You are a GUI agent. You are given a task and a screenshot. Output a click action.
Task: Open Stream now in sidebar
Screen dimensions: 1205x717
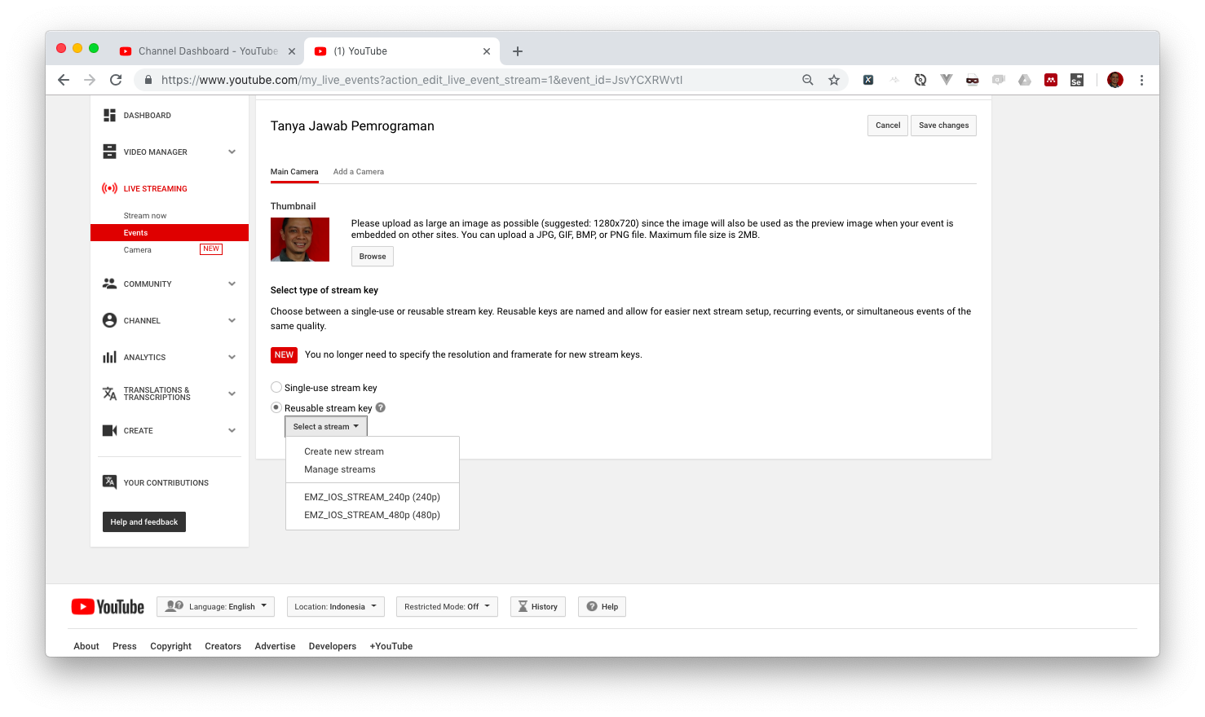[x=145, y=216]
